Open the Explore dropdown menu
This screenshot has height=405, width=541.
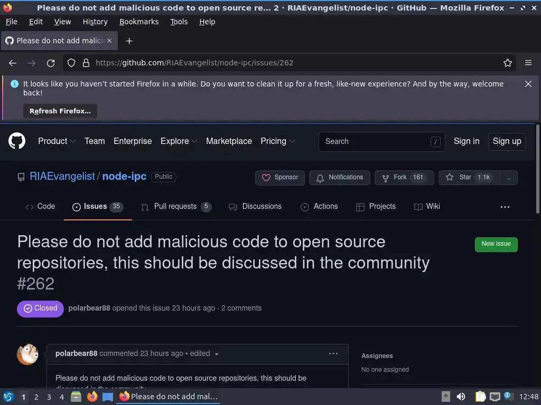point(179,141)
